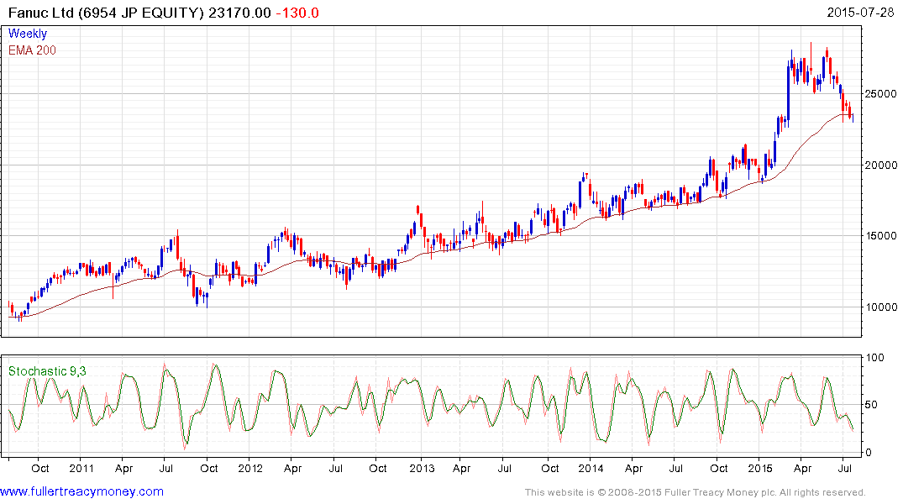The image size is (903, 504).
Task: Click the 10000 price axis label
Action: tap(880, 307)
